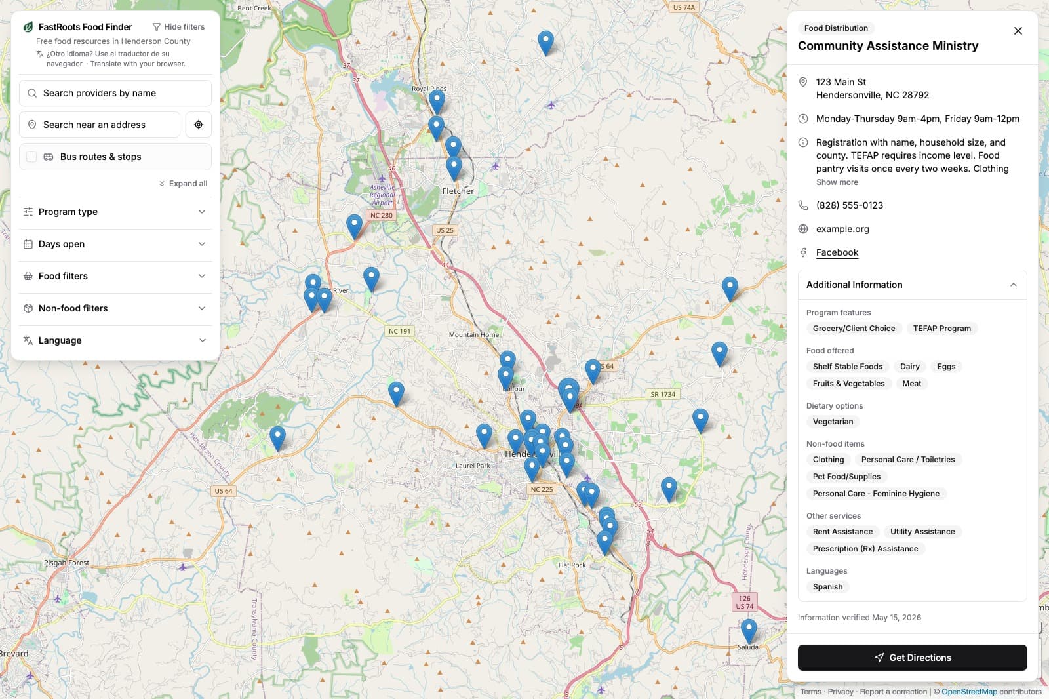The height and width of the screenshot is (699, 1049).
Task: Open the example.org website link
Action: (x=842, y=229)
